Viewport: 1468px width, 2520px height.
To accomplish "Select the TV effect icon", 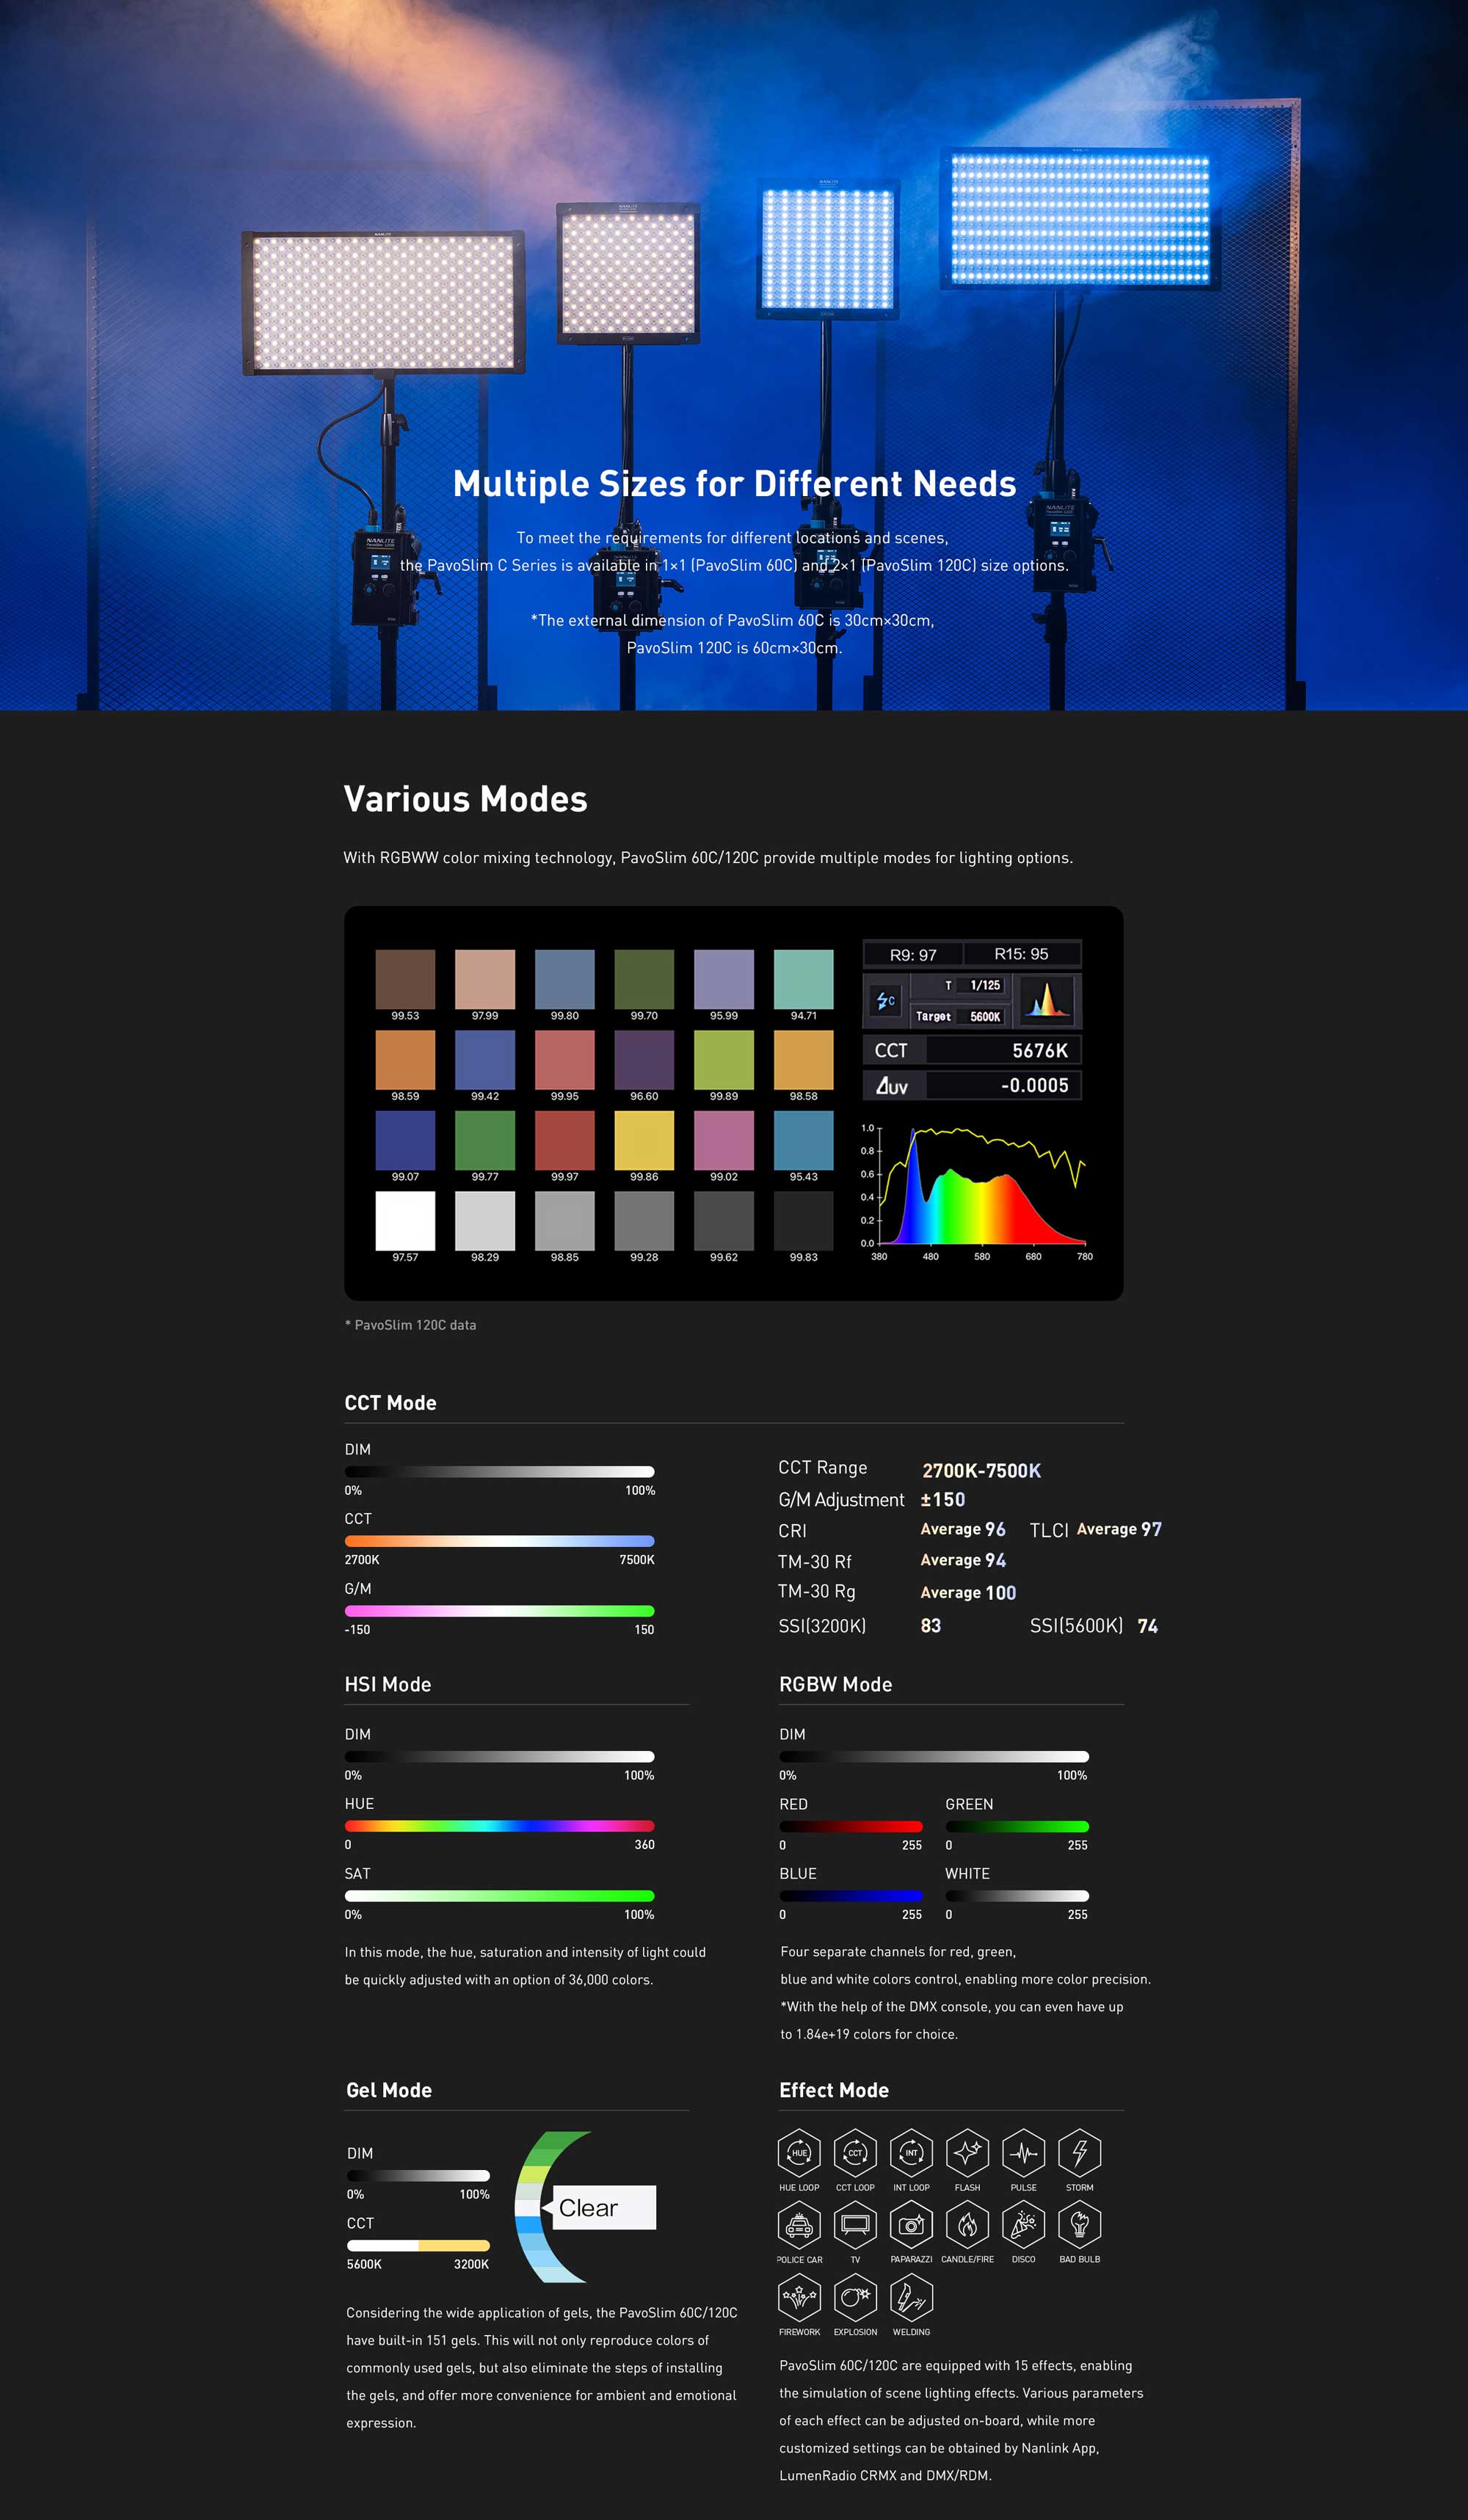I will pos(855,2225).
